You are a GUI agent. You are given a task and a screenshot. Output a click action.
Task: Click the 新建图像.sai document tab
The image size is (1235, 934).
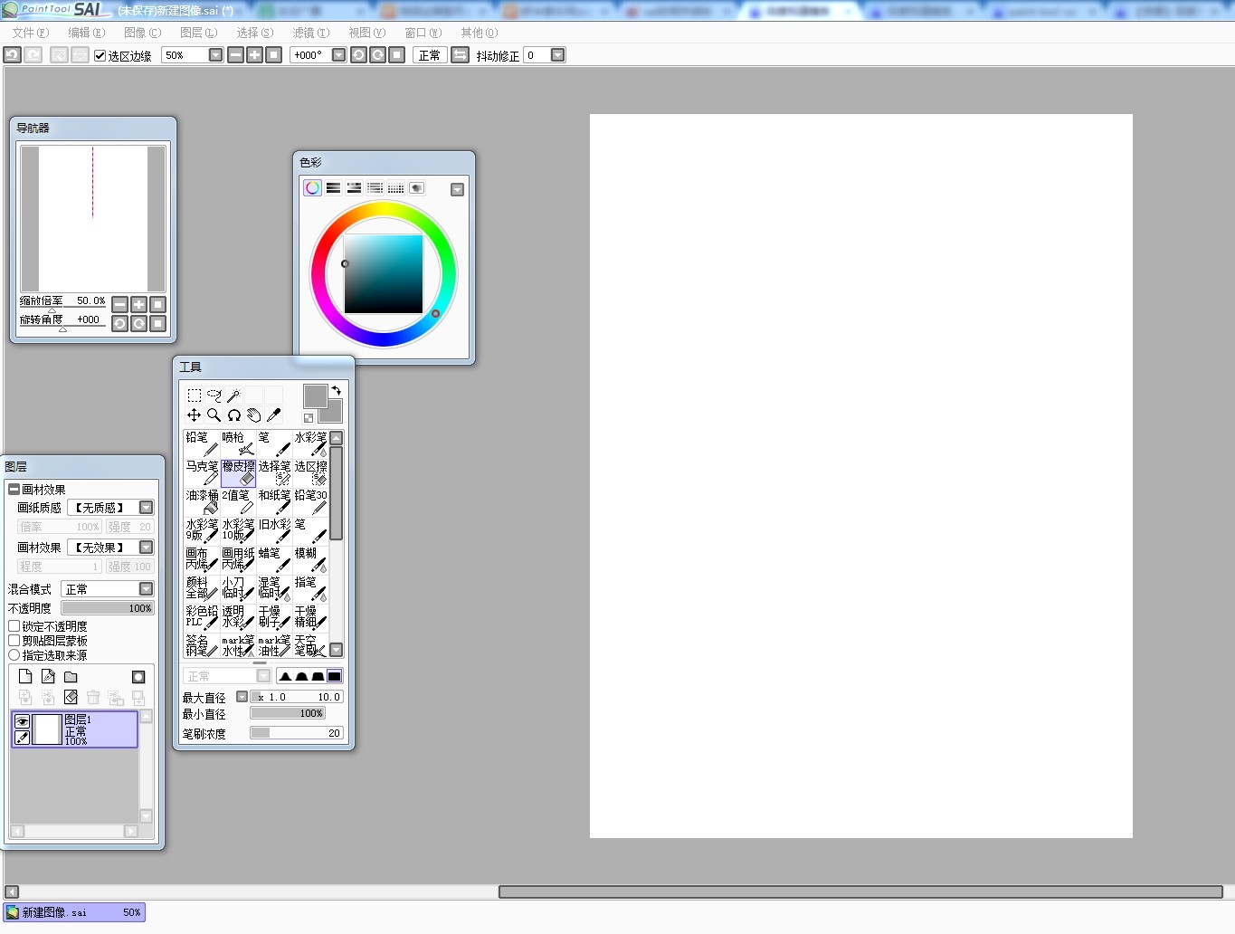click(x=74, y=912)
